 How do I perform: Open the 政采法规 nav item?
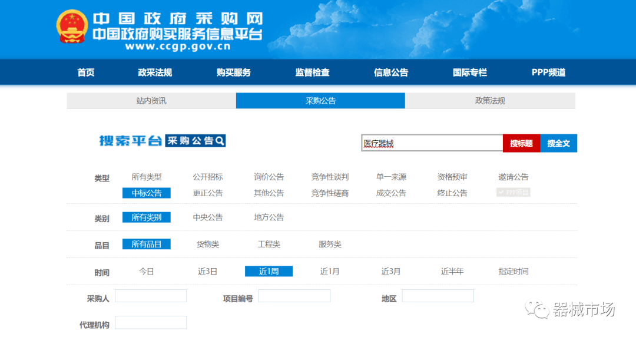[155, 72]
